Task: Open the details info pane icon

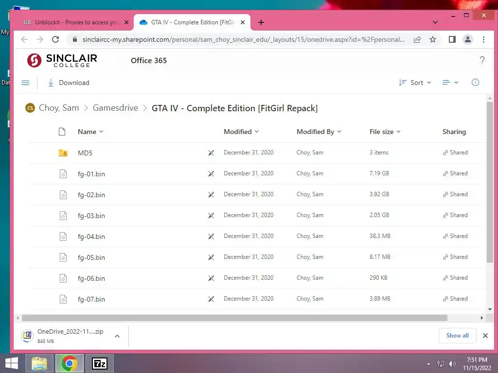Action: [475, 83]
